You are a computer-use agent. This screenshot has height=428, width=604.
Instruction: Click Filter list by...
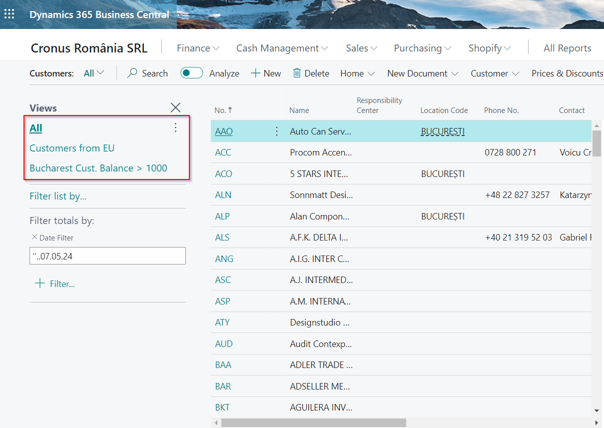click(58, 196)
